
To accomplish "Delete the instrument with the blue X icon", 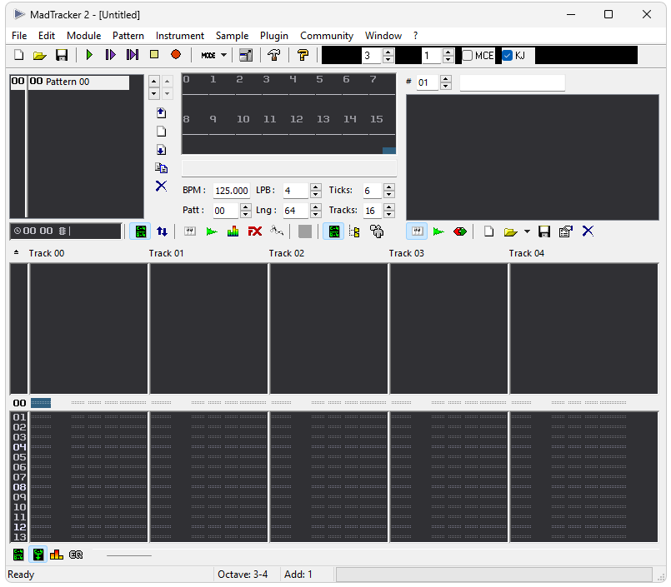I will click(x=588, y=231).
